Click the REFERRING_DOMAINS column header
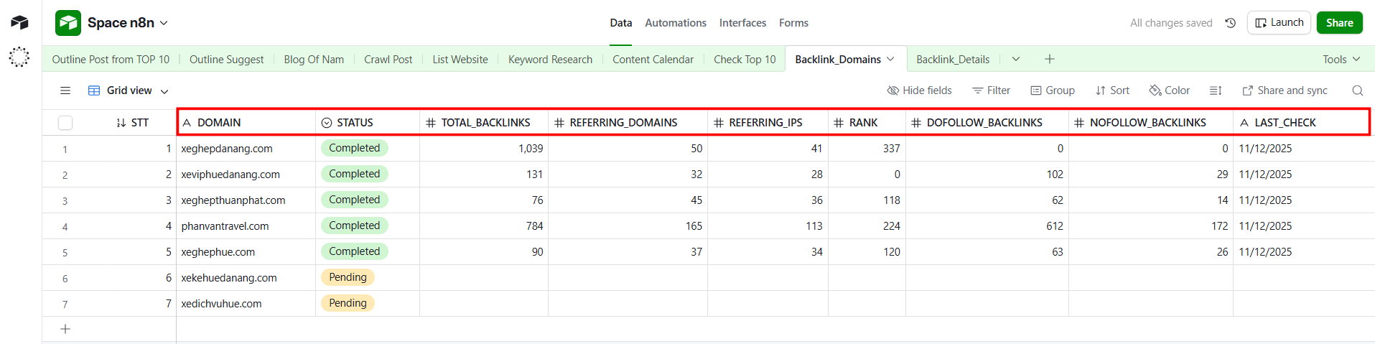Viewport: 1375px width, 344px height. pos(628,123)
